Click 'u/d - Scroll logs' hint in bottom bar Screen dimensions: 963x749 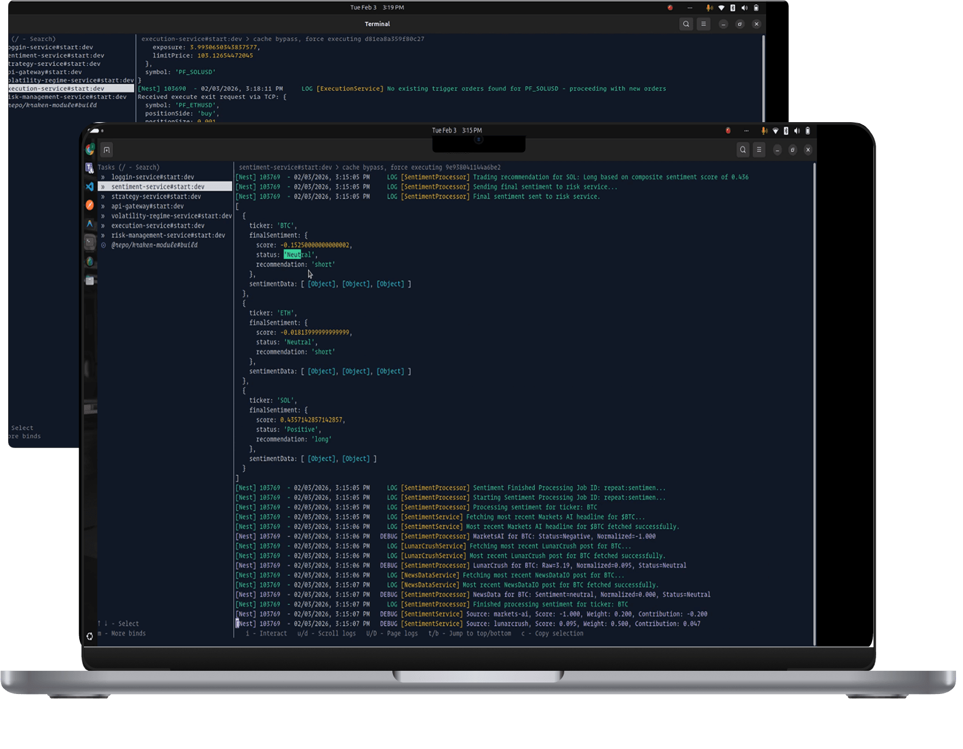(326, 634)
